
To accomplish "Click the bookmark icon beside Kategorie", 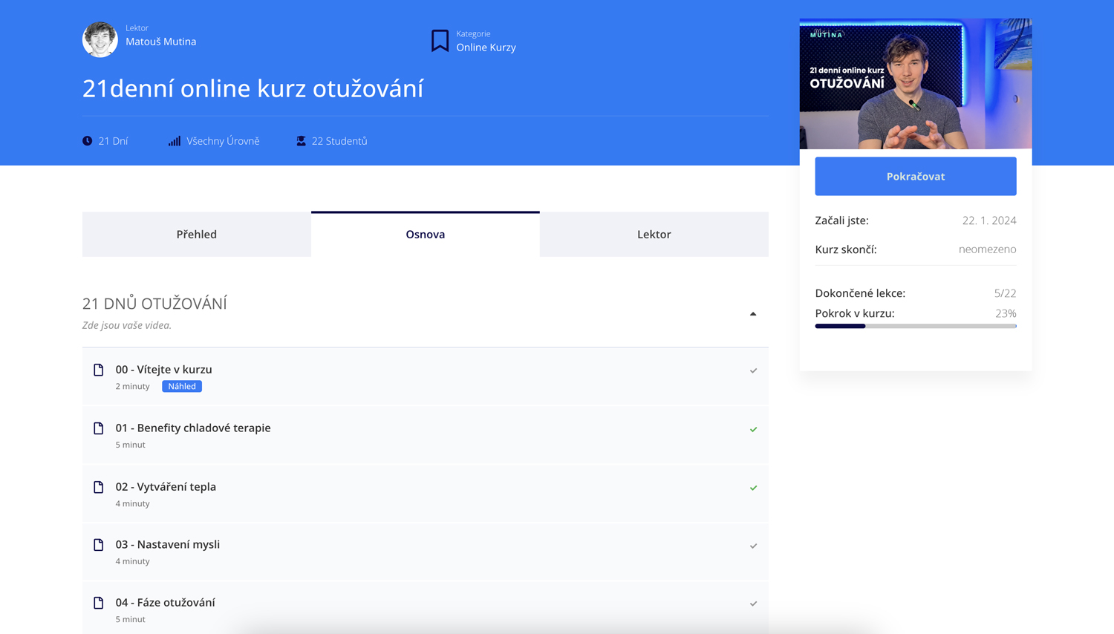I will tap(440, 41).
